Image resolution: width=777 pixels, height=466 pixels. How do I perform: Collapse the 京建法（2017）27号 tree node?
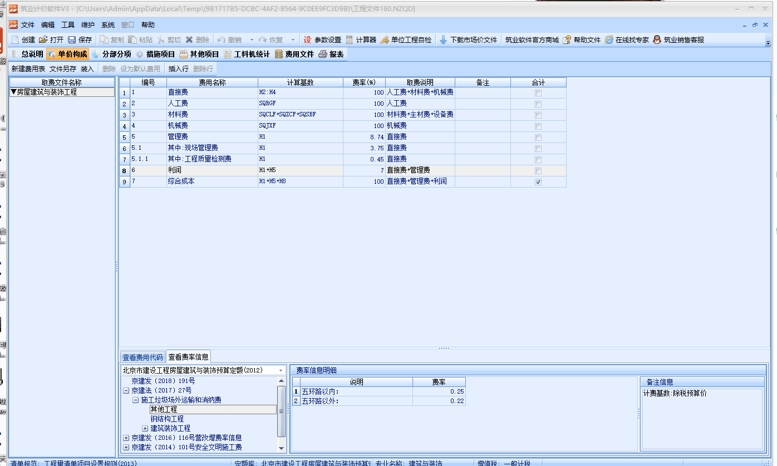point(126,391)
